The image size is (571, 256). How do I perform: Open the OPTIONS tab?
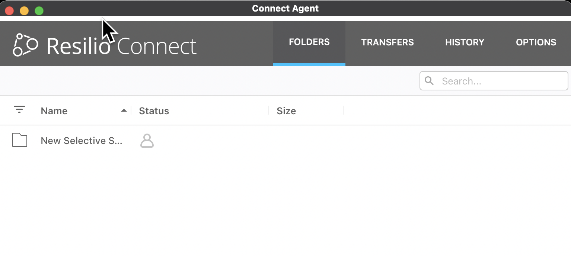coord(536,42)
